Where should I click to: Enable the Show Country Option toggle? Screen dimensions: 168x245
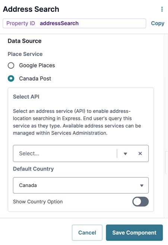140,202
